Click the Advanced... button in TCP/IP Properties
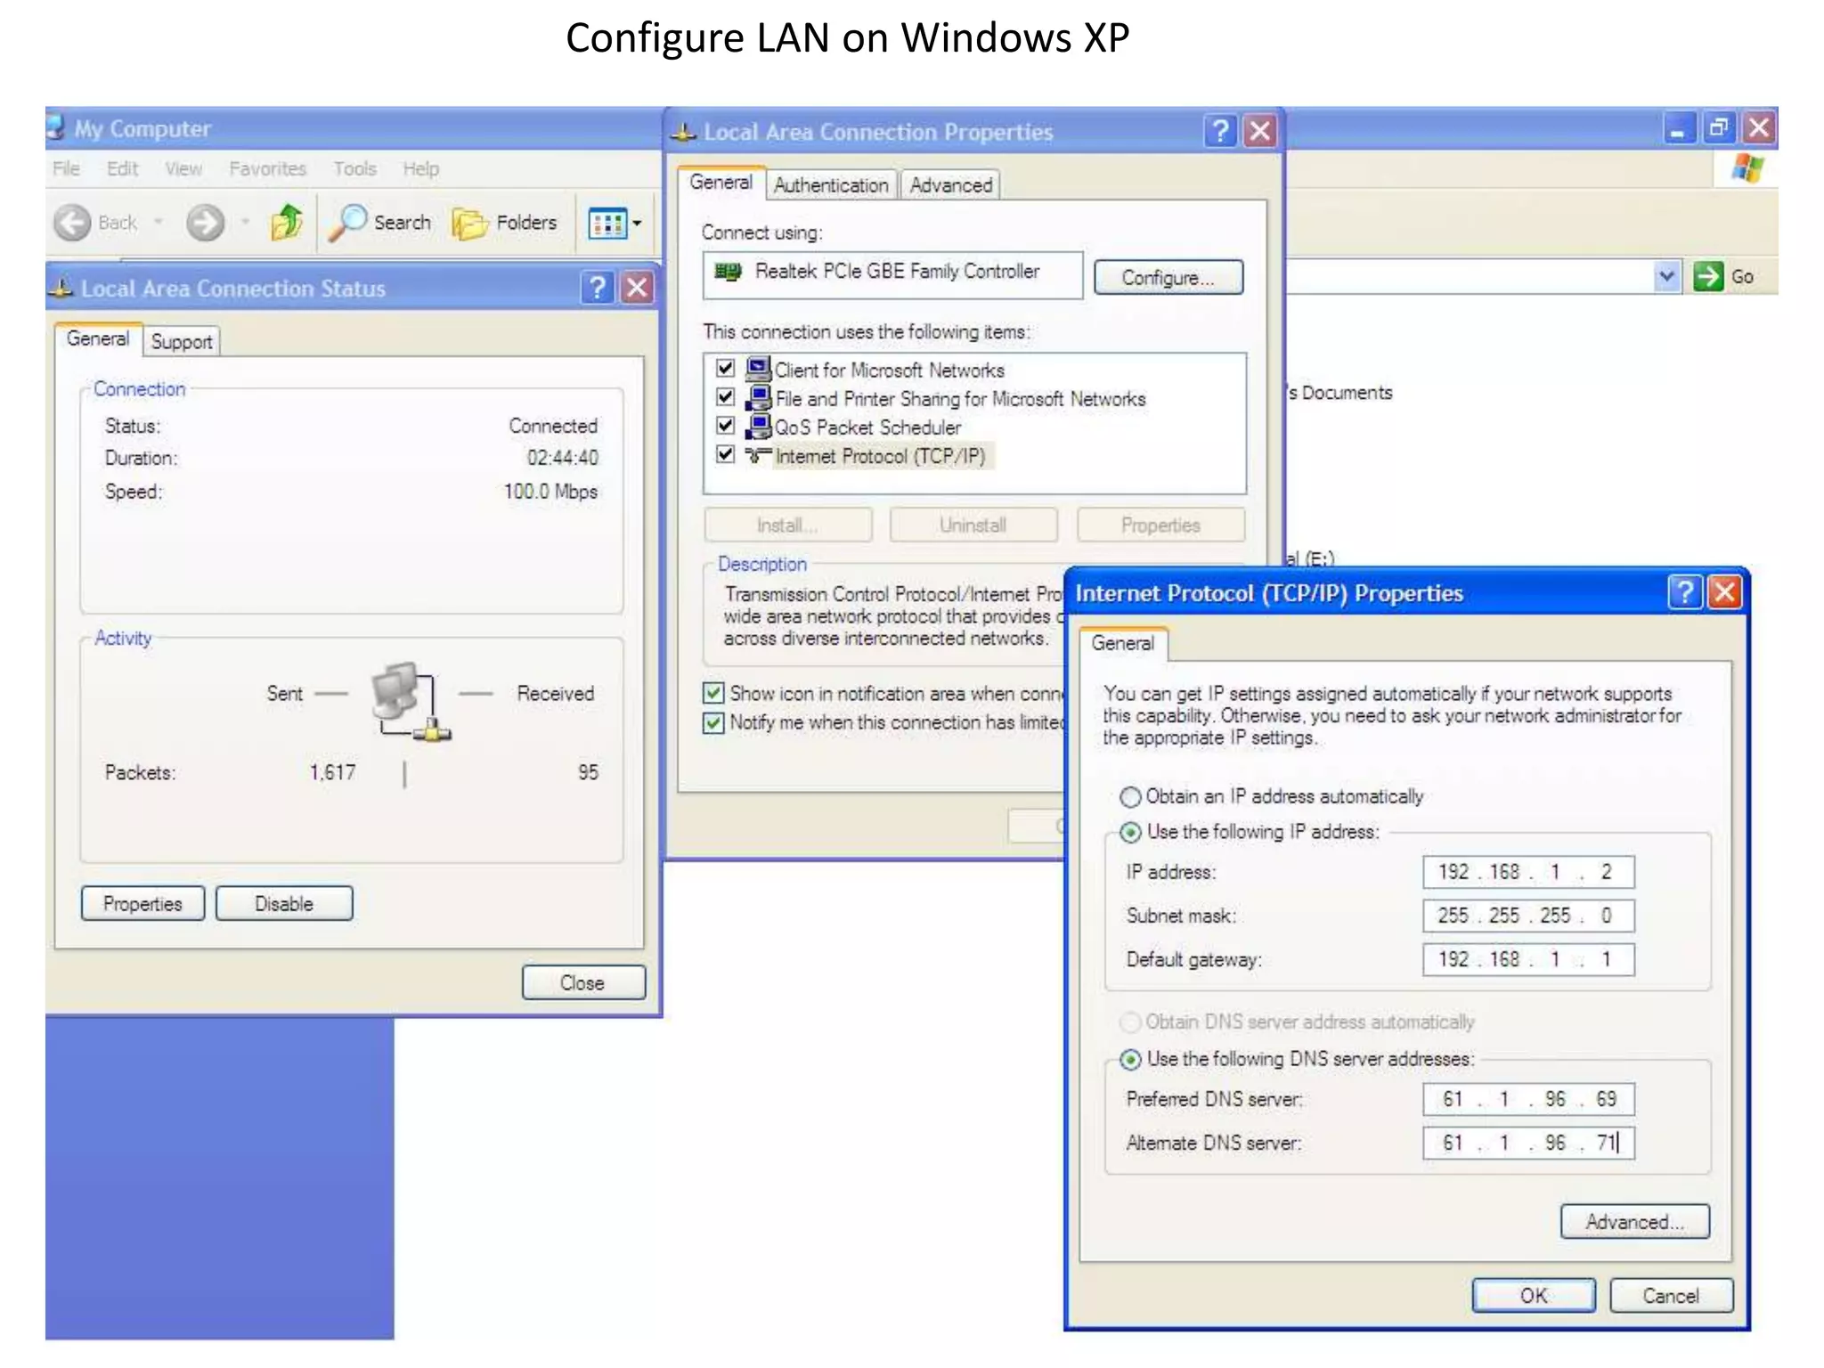Image resolution: width=1824 pixels, height=1368 pixels. [1635, 1222]
